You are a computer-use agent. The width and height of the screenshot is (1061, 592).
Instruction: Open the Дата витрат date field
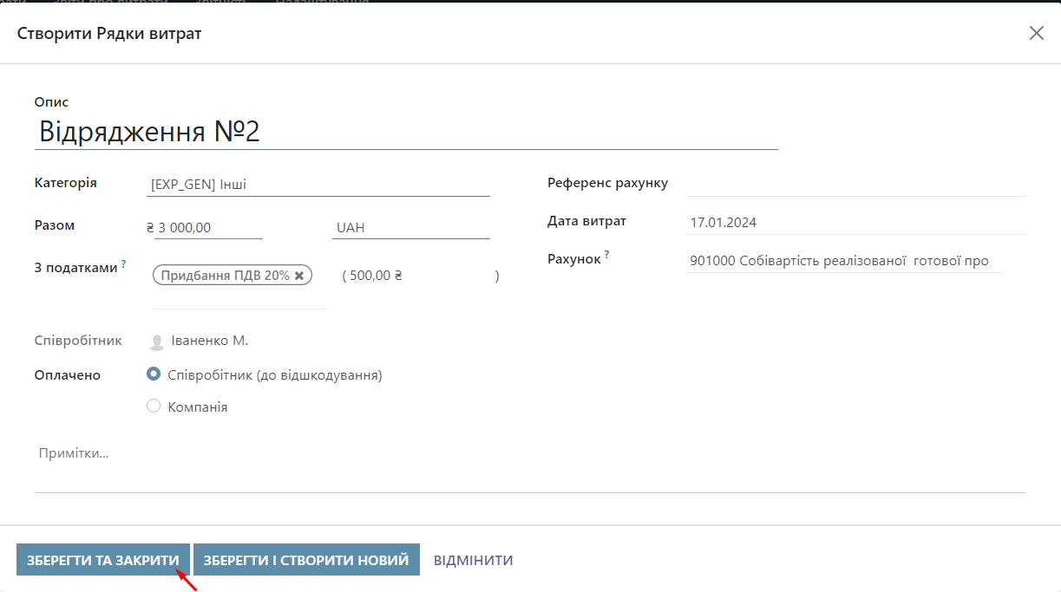pyautogui.click(x=855, y=222)
